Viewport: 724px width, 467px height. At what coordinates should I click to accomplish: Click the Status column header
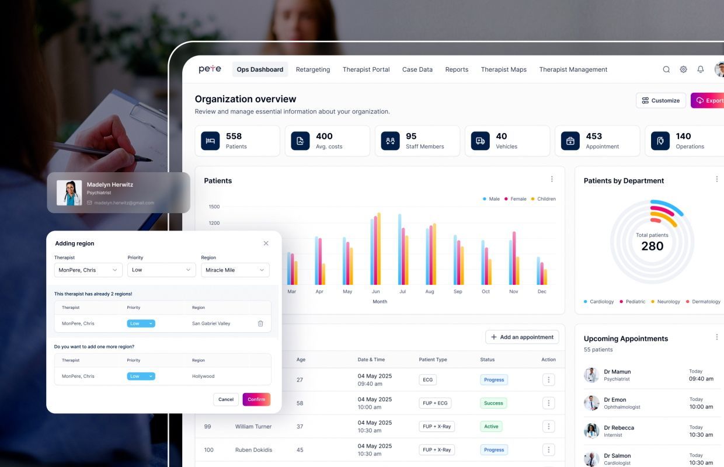[488, 360]
